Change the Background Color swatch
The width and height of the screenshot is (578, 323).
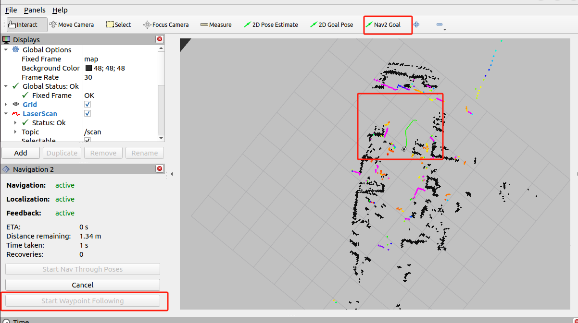point(88,68)
